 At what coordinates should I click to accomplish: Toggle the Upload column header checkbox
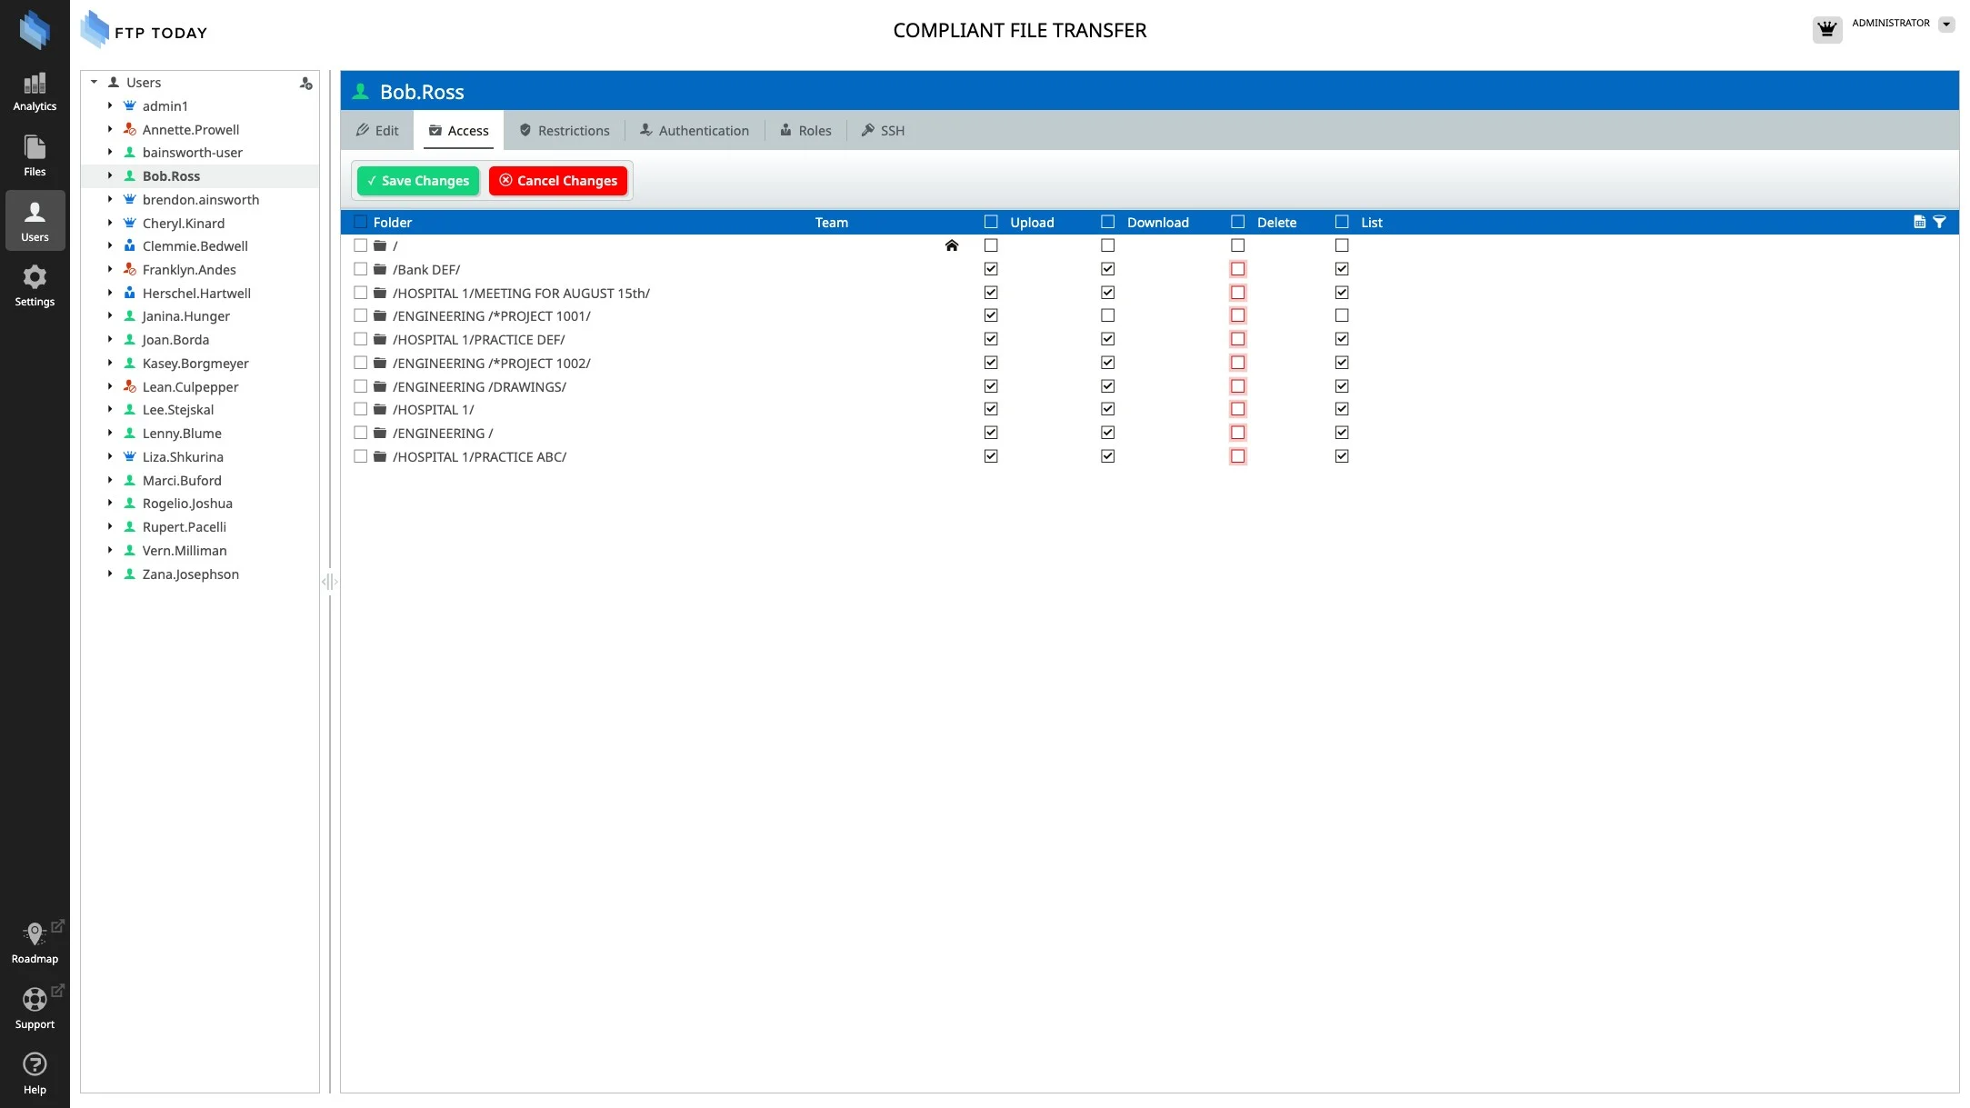coord(991,222)
